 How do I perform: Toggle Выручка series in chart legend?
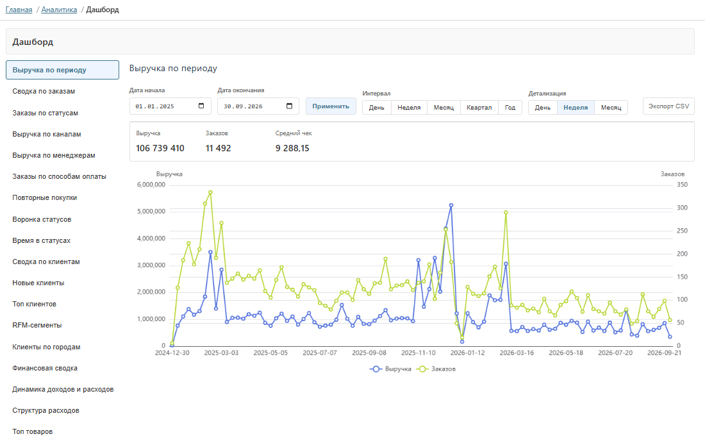pyautogui.click(x=390, y=369)
